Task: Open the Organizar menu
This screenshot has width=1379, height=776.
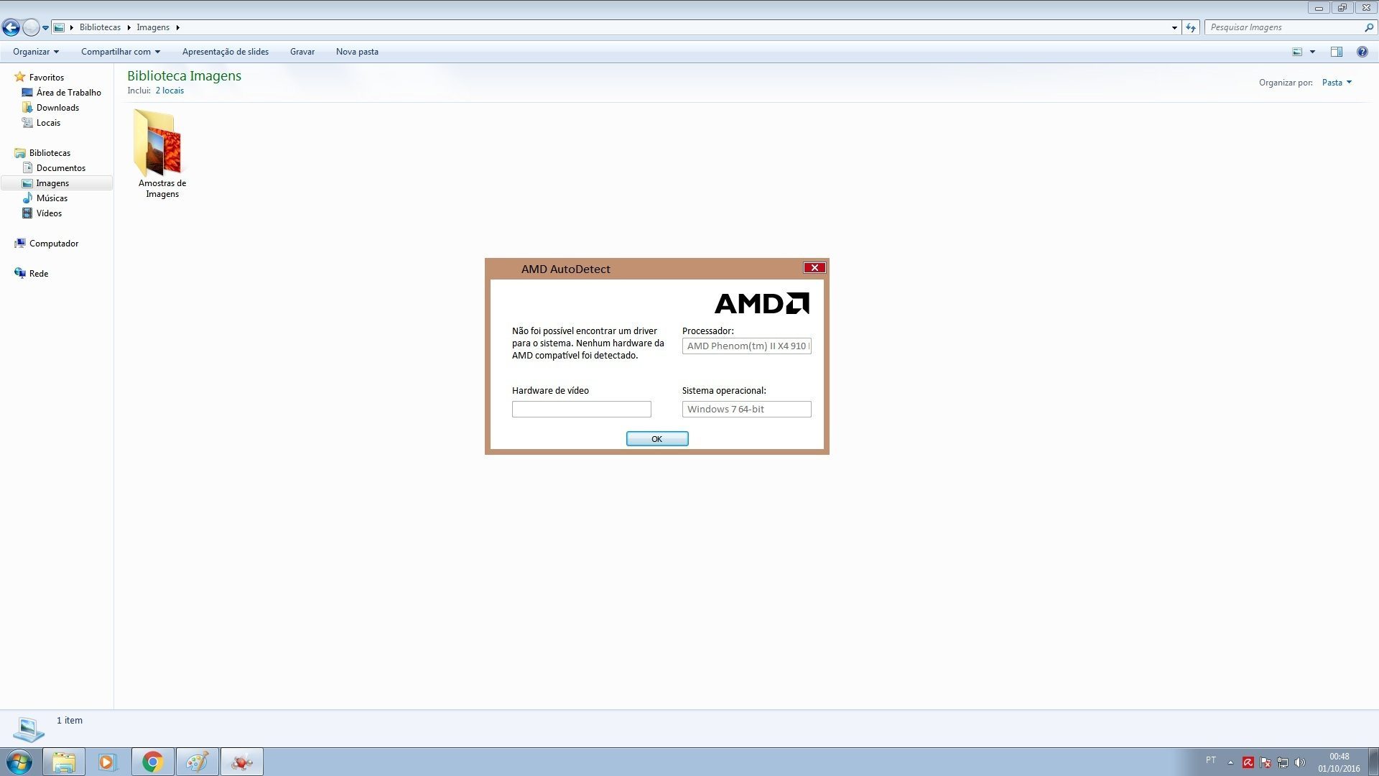Action: (x=36, y=52)
